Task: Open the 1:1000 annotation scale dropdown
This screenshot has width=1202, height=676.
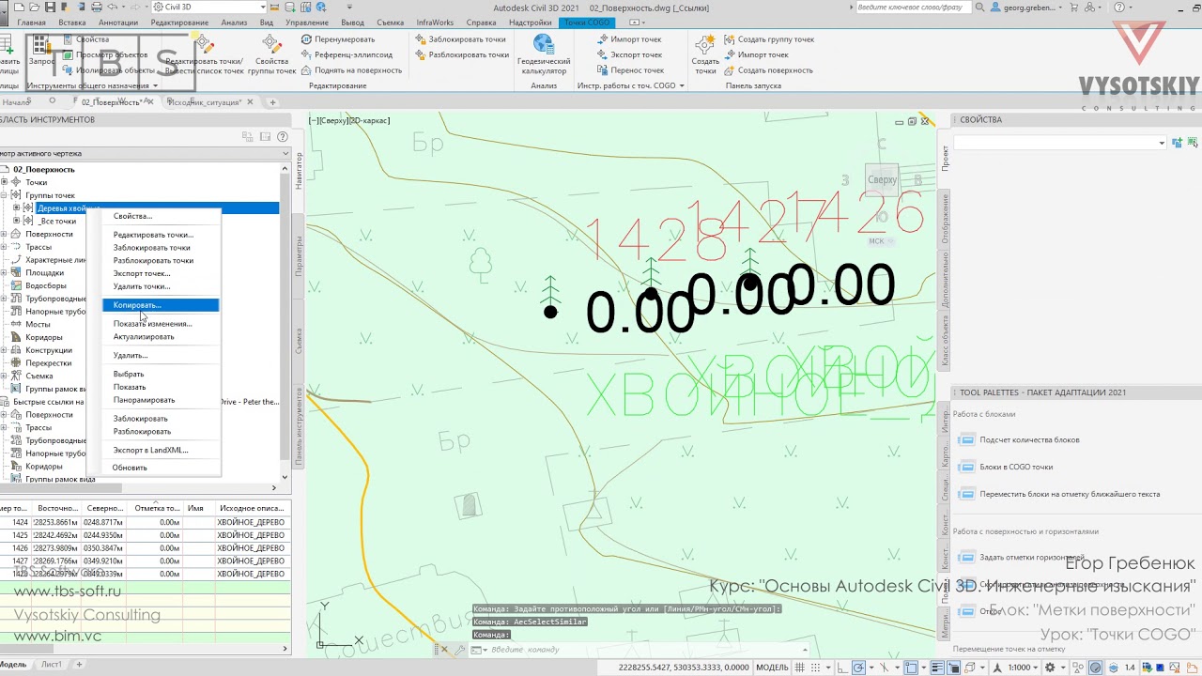Action: [x=1021, y=668]
